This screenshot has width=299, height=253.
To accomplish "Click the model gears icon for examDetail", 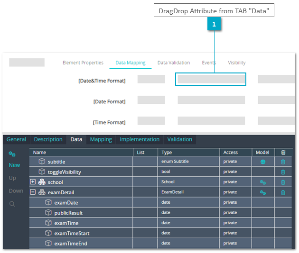I will click(263, 192).
